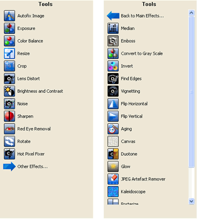Select the Convert to Gray Scale label
The image size is (197, 219).
click(x=142, y=53)
